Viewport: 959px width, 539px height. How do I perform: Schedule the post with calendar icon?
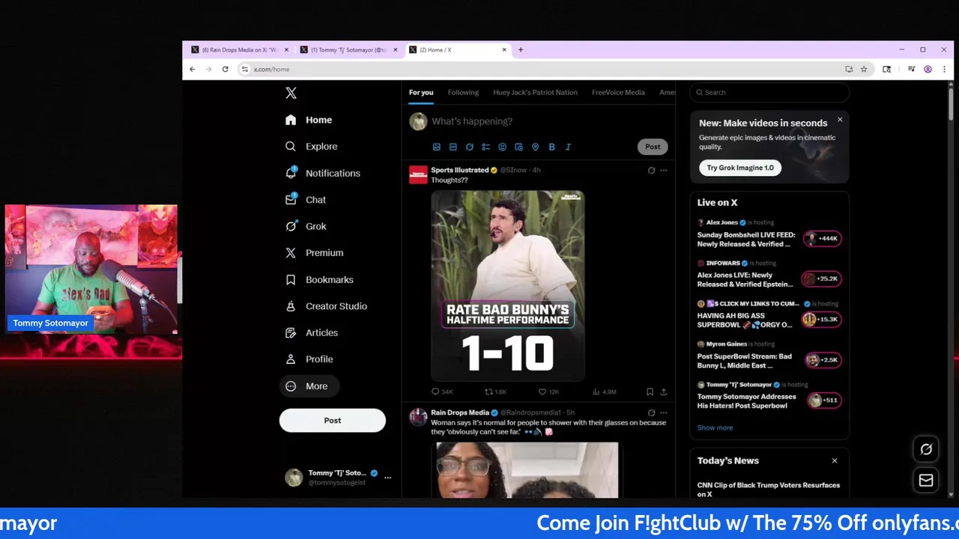point(519,147)
